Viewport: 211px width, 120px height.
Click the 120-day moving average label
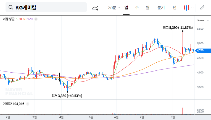30,19
